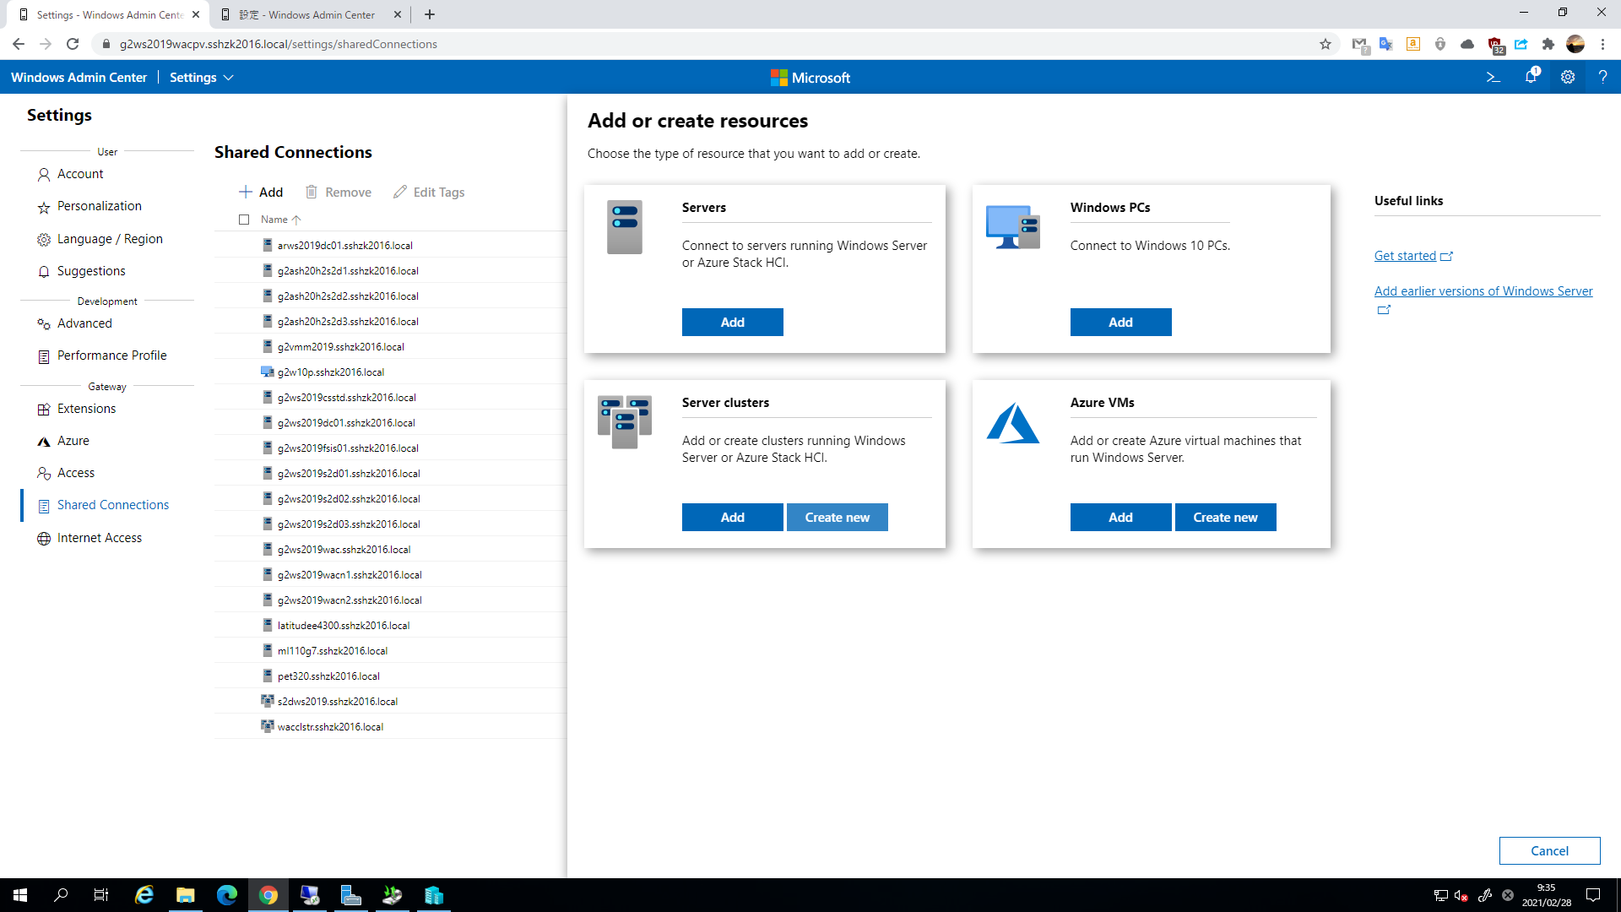Add a new server connection
This screenshot has height=912, width=1621.
[731, 322]
